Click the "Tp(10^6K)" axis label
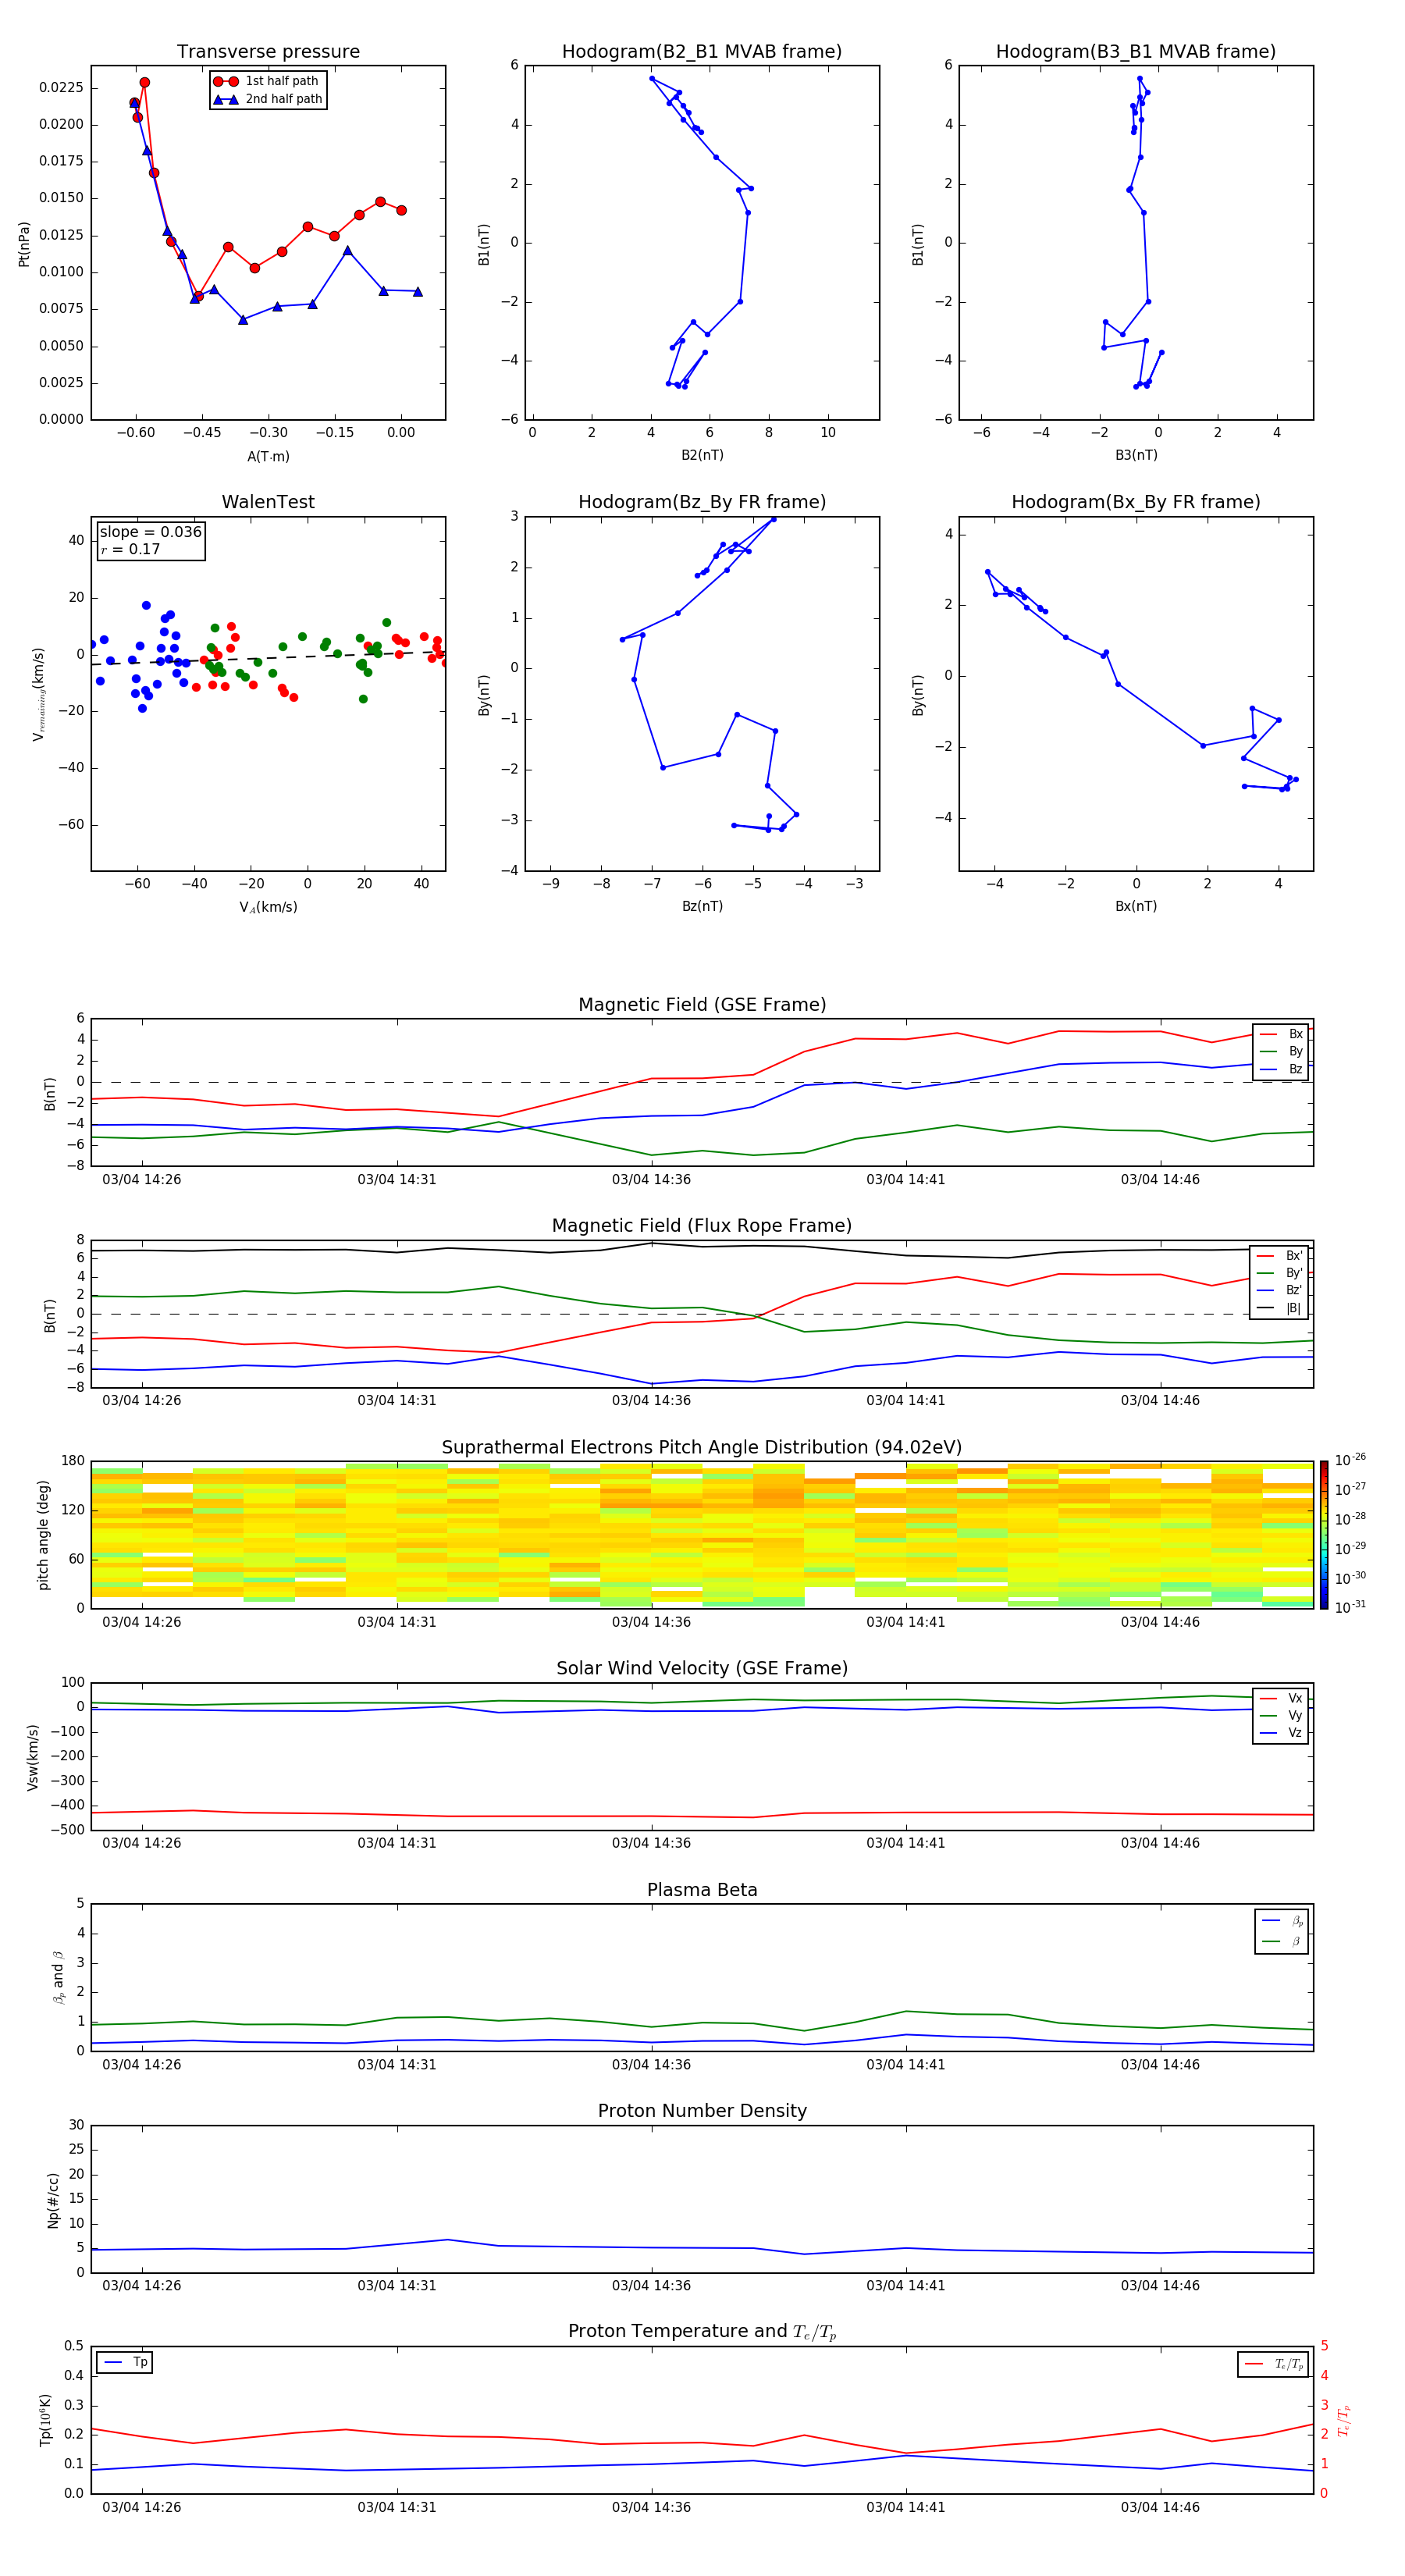The image size is (1405, 2576). [x=45, y=2420]
